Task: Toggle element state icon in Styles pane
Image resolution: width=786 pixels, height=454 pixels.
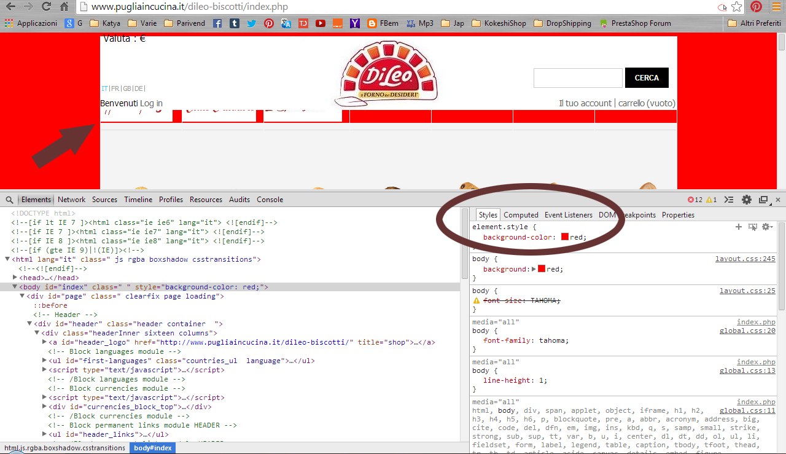Action: pyautogui.click(x=753, y=227)
